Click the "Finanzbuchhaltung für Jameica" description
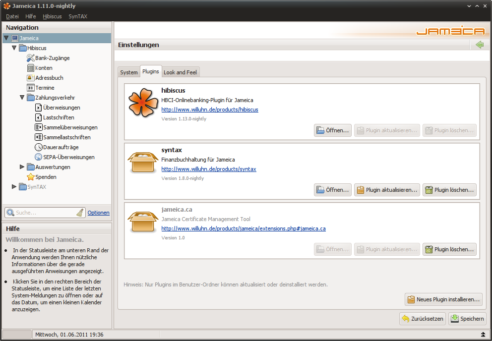This screenshot has width=492, height=341. pos(198,160)
